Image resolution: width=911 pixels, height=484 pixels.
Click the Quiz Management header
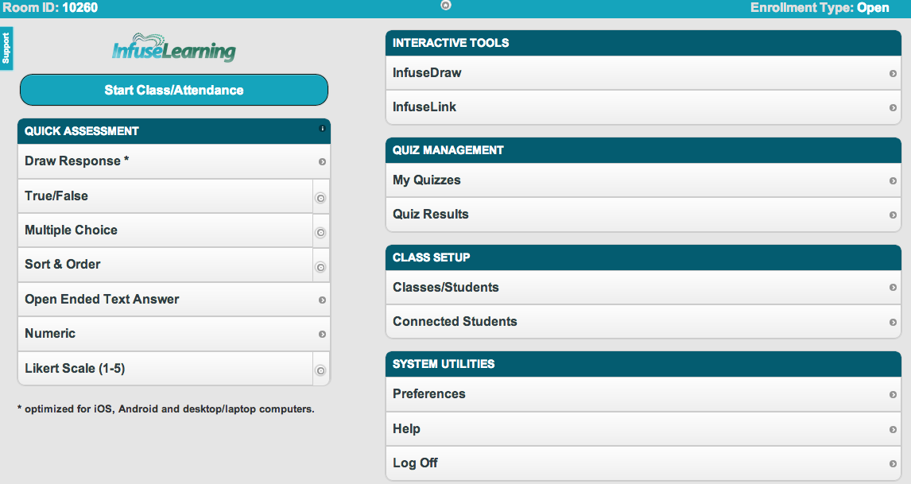click(x=643, y=150)
